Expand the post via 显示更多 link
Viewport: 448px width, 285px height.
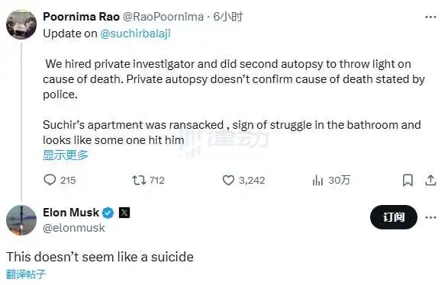(66, 155)
